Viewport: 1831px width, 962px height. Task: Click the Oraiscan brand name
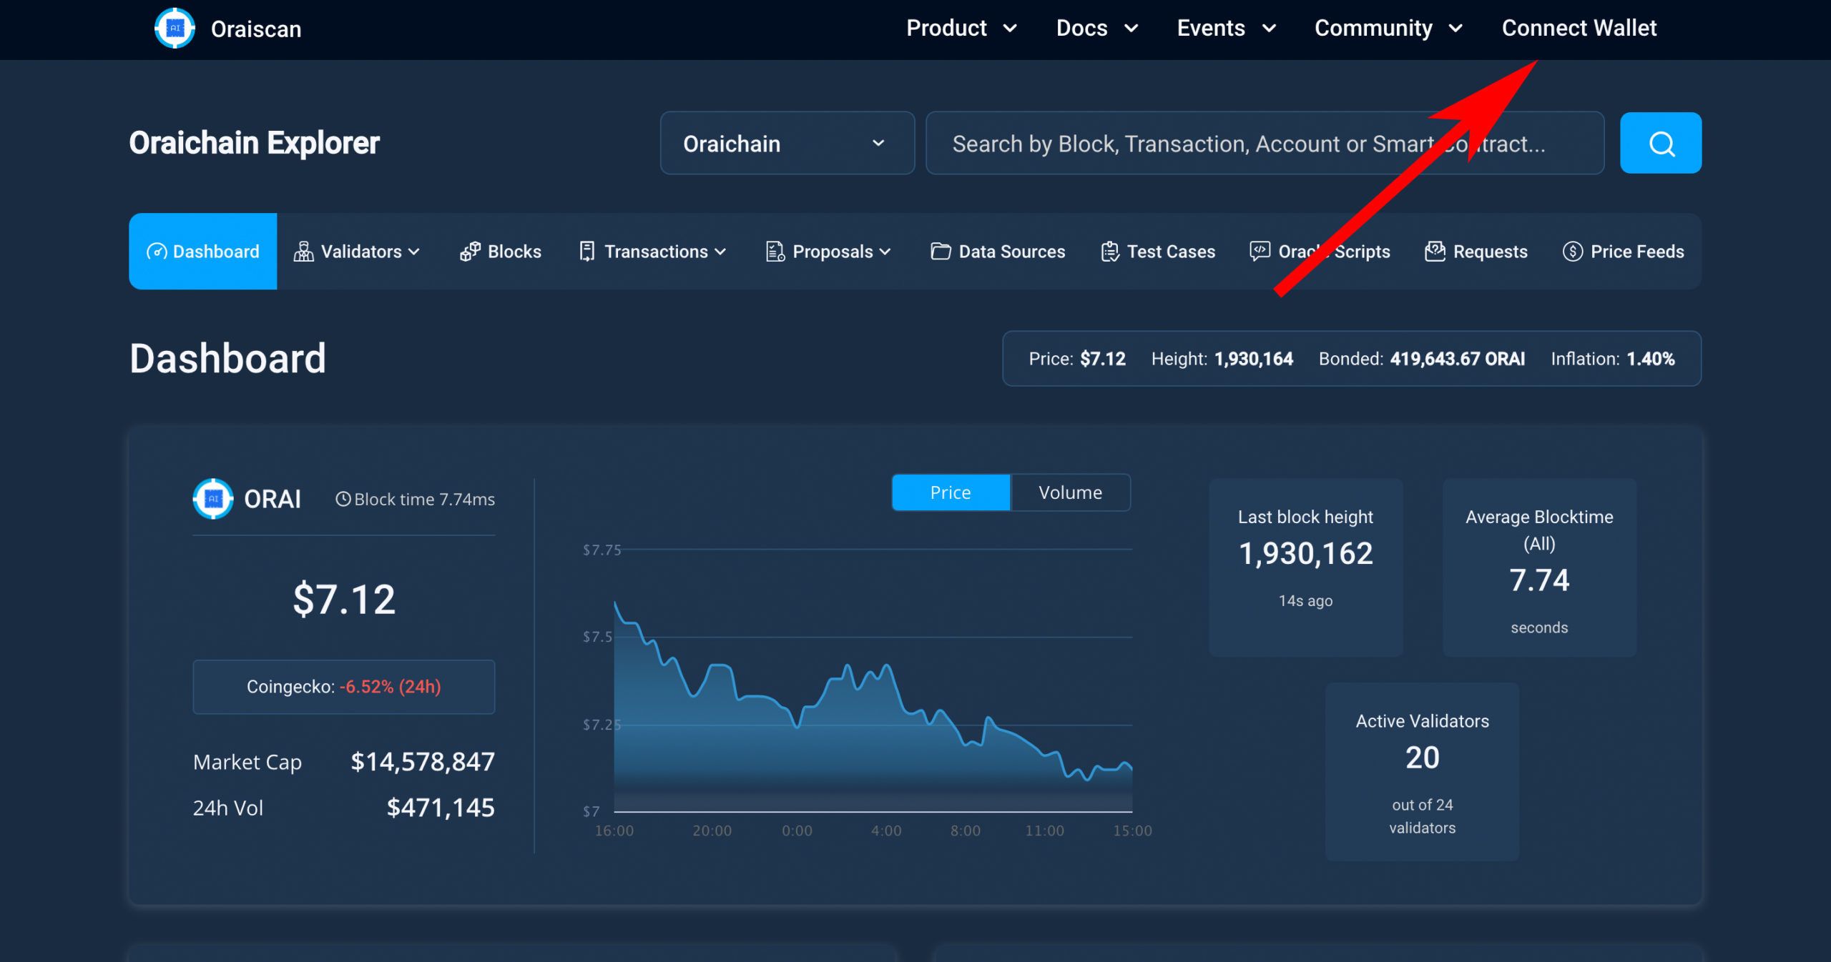click(x=256, y=29)
